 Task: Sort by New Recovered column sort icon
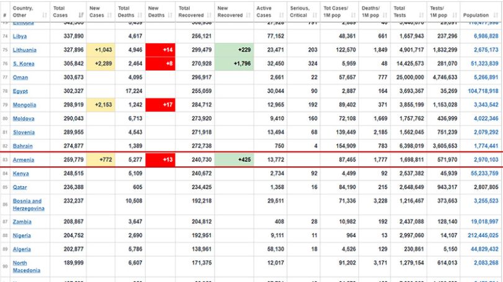[x=248, y=15]
